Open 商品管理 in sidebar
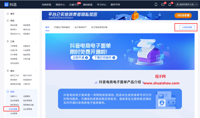This screenshot has width=200, height=118. pyautogui.click(x=27, y=25)
